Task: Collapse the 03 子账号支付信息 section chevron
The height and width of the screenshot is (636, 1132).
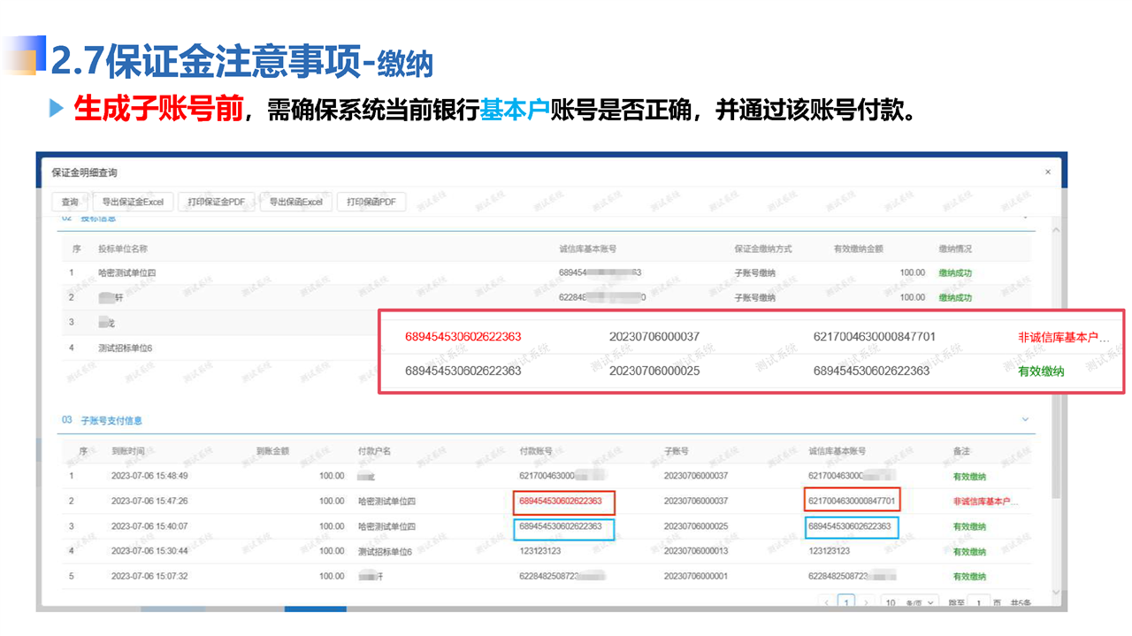Action: tap(1025, 419)
